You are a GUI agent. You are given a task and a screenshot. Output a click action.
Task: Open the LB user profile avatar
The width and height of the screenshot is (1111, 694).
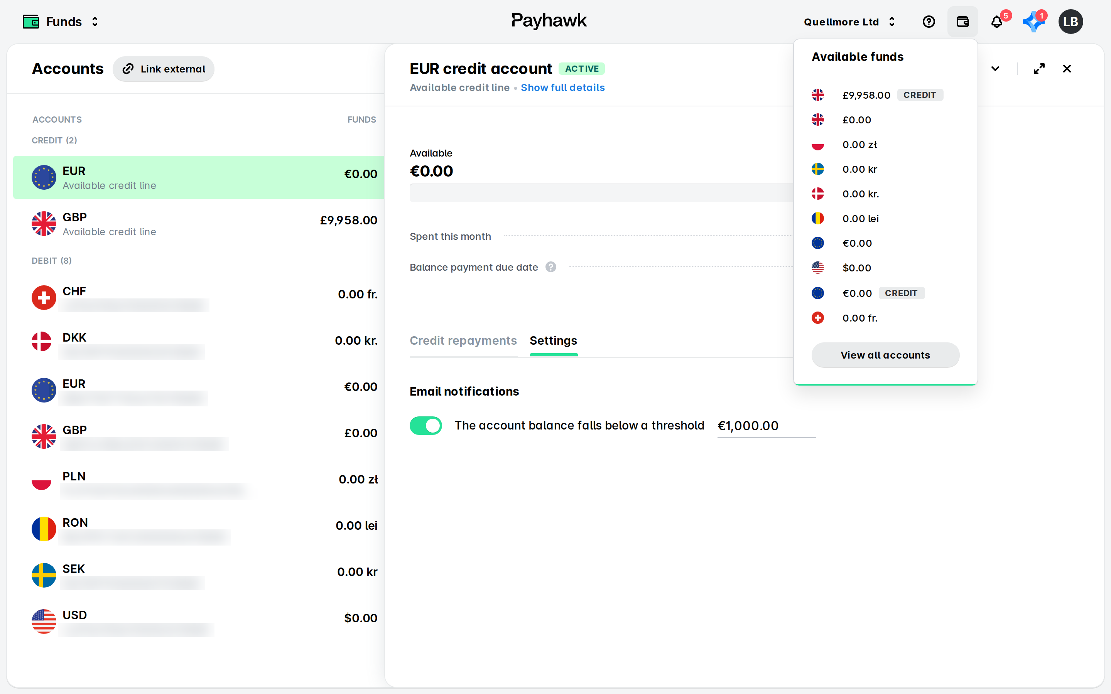point(1070,22)
